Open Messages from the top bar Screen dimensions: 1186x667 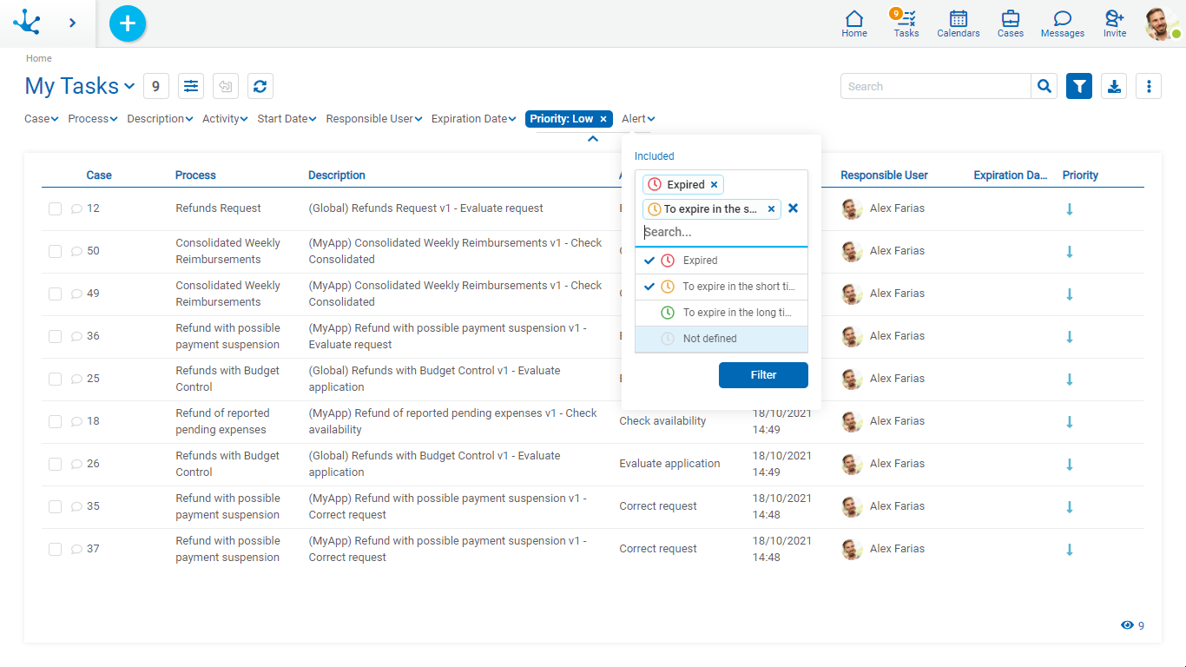[1062, 23]
